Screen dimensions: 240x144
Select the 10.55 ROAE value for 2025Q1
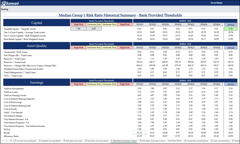pyautogui.click(x=231, y=133)
